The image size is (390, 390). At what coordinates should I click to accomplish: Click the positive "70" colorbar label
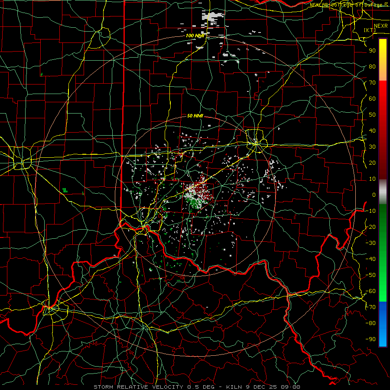pos(372,83)
